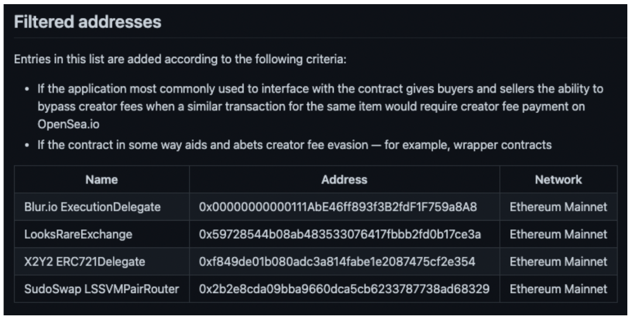Select the Network column header
This screenshot has height=320, width=632.
tap(558, 180)
